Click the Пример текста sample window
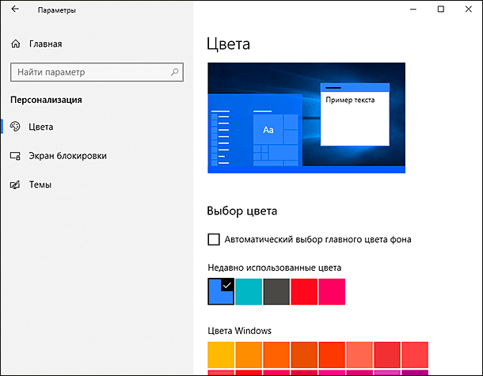The image size is (483, 376). 355,114
